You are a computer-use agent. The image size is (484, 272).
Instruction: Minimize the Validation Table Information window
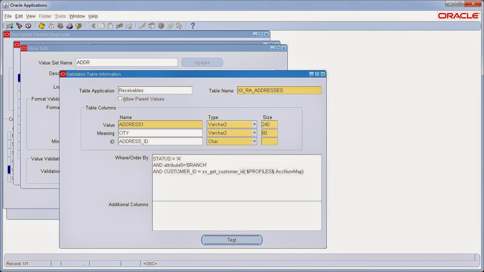click(311, 74)
